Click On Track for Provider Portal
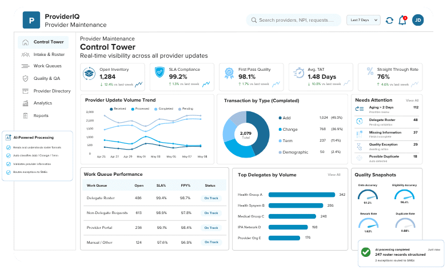Screen dimensions: 447x274 click(211, 228)
